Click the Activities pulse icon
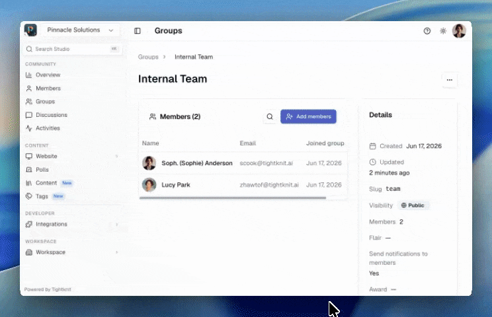 pos(29,128)
